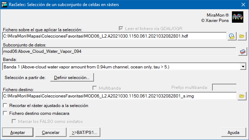Toggle Leer el fichero vía GDAL/OGR checkbox
Image resolution: width=249 pixels, height=140 pixels.
121,28
